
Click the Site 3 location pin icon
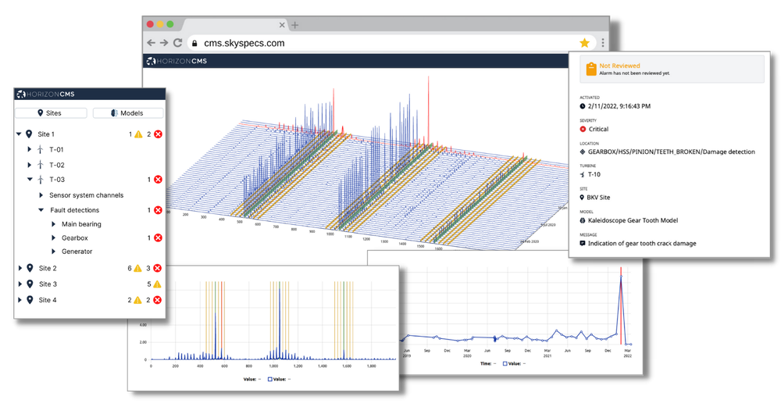(30, 284)
